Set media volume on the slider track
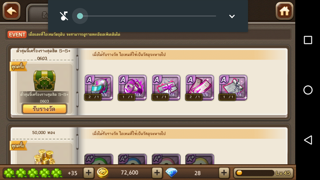320x180 pixels. pos(148,16)
